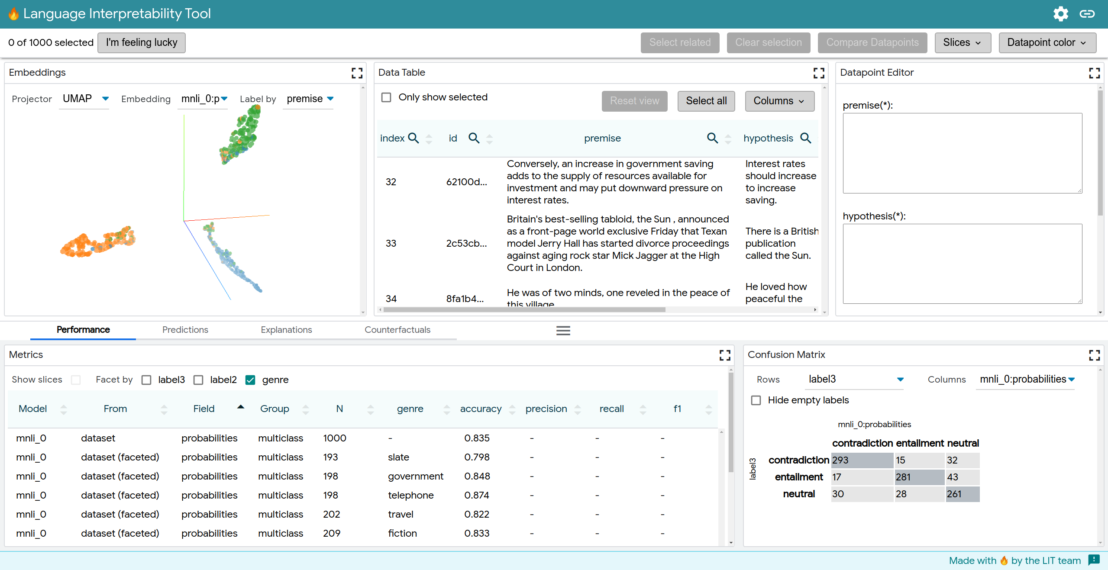Click the Select all button

click(x=706, y=101)
